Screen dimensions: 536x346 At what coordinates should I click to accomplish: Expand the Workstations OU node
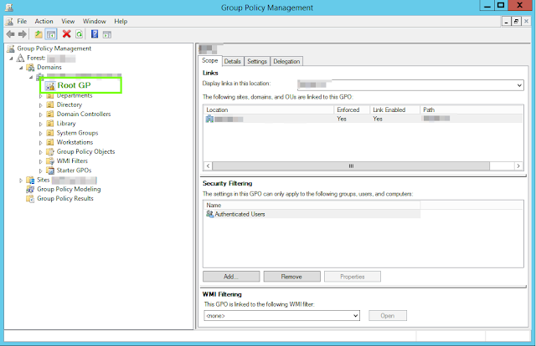(x=41, y=143)
